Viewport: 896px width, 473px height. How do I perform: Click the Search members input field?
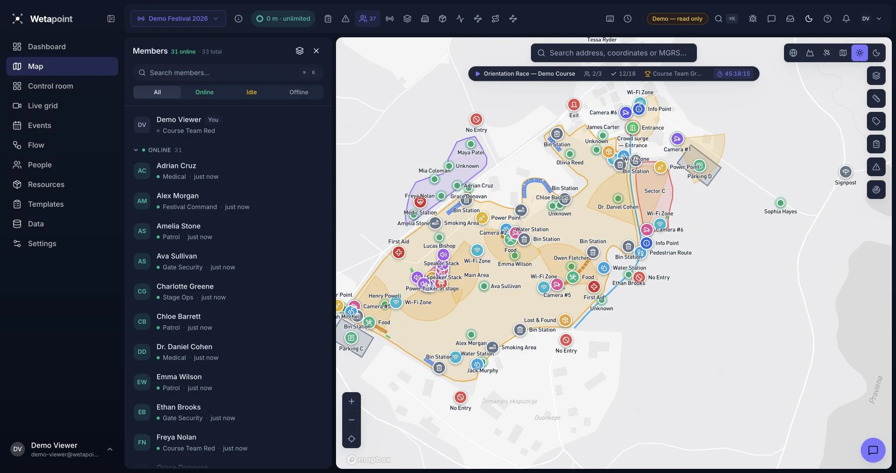point(228,73)
